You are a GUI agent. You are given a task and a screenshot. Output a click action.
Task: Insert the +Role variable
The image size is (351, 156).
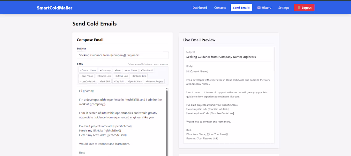[x=117, y=70]
